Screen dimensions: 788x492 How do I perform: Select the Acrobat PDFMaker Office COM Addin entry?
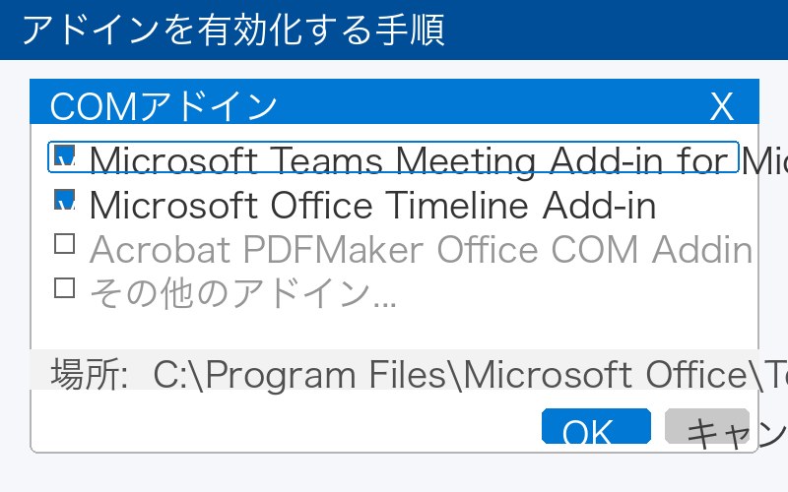click(x=421, y=250)
